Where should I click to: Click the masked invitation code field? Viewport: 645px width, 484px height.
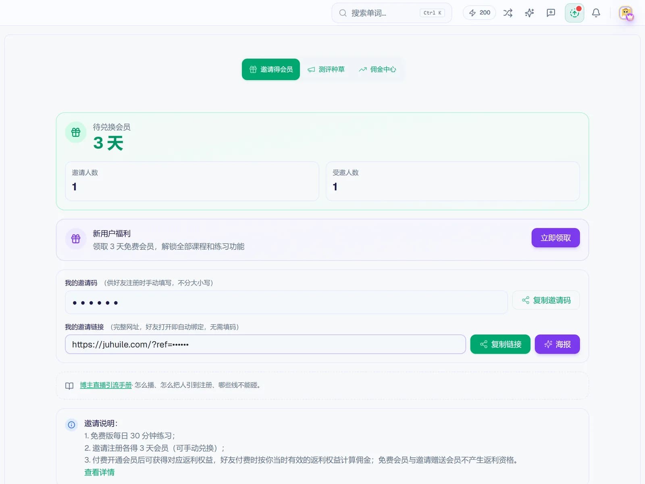pos(286,302)
